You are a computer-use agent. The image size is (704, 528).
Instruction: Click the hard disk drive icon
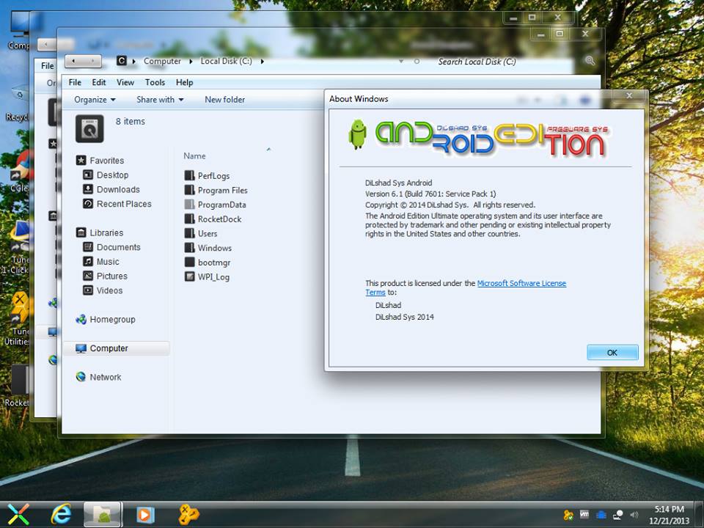(89, 129)
